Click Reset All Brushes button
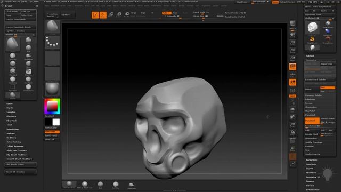This screenshot has height=192, width=341. tap(20, 172)
